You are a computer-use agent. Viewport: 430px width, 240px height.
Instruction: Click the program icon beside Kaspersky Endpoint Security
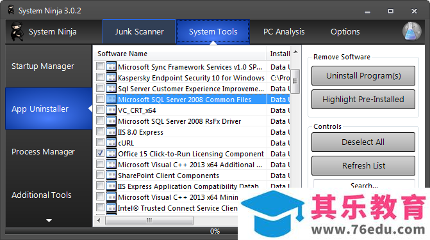click(111, 77)
